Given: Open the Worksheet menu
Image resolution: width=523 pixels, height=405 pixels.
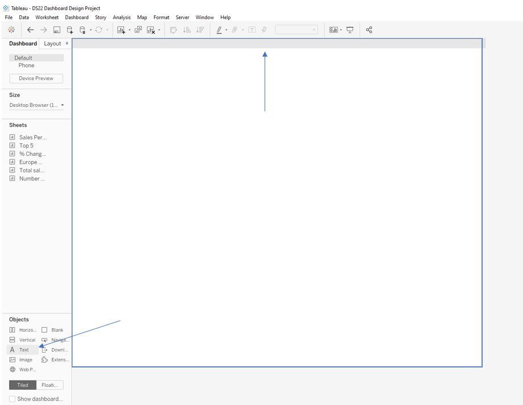Looking at the screenshot, I should coord(47,17).
